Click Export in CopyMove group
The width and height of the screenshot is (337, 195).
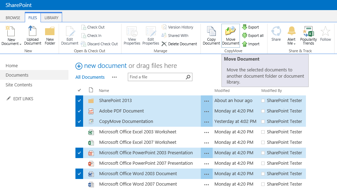click(250, 27)
